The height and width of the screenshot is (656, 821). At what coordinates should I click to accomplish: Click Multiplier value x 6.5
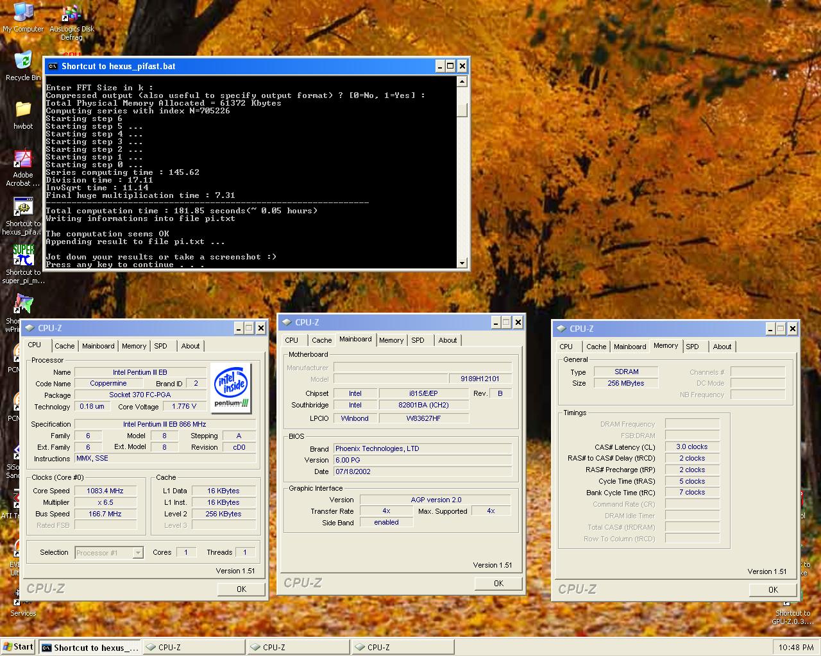(105, 502)
